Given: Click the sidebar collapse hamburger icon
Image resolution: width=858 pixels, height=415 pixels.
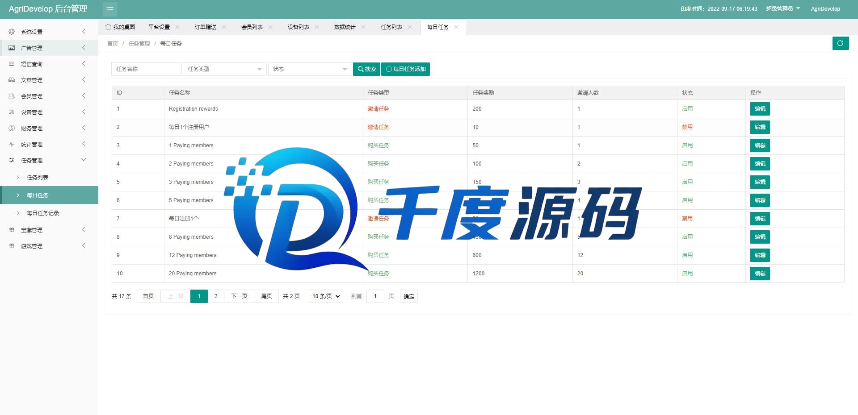Looking at the screenshot, I should click(x=110, y=9).
